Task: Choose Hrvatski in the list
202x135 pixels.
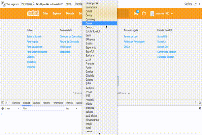Action: click(100, 100)
